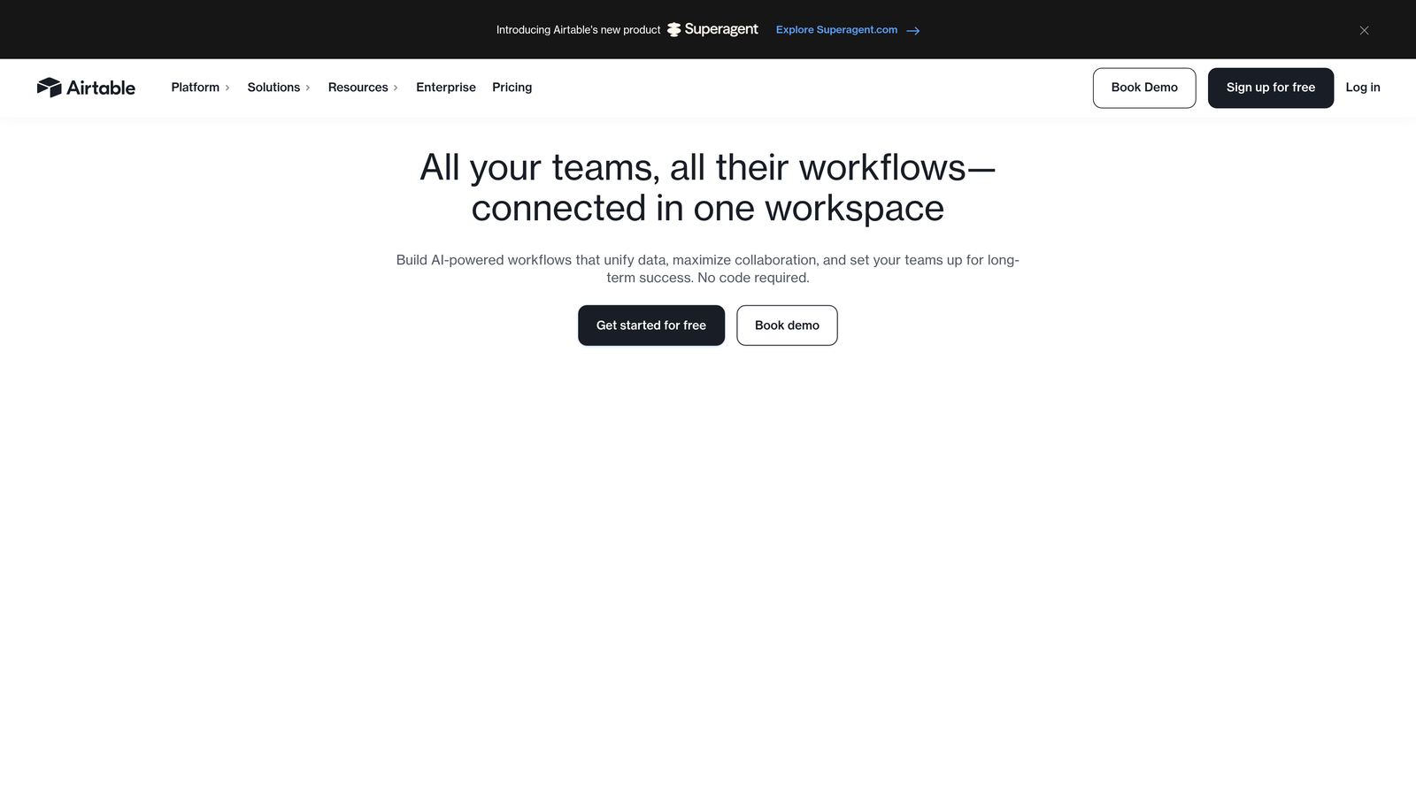Open the Enterprise navigation item
The image size is (1416, 796).
445,87
